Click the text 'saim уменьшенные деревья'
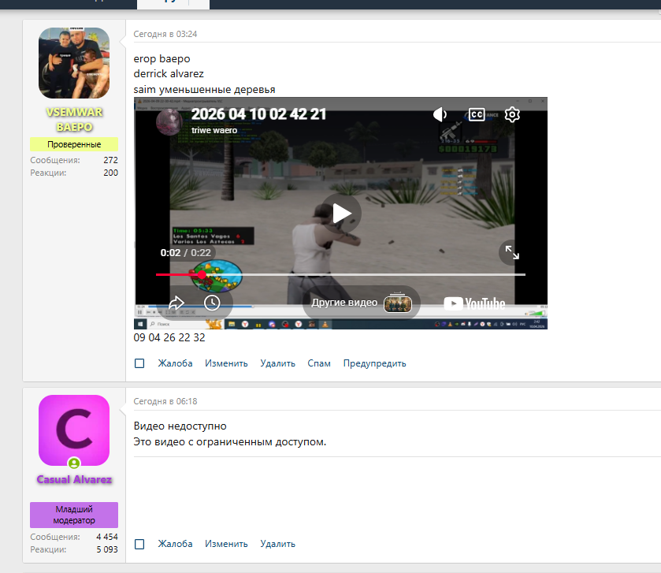This screenshot has height=573, width=661. click(x=205, y=89)
